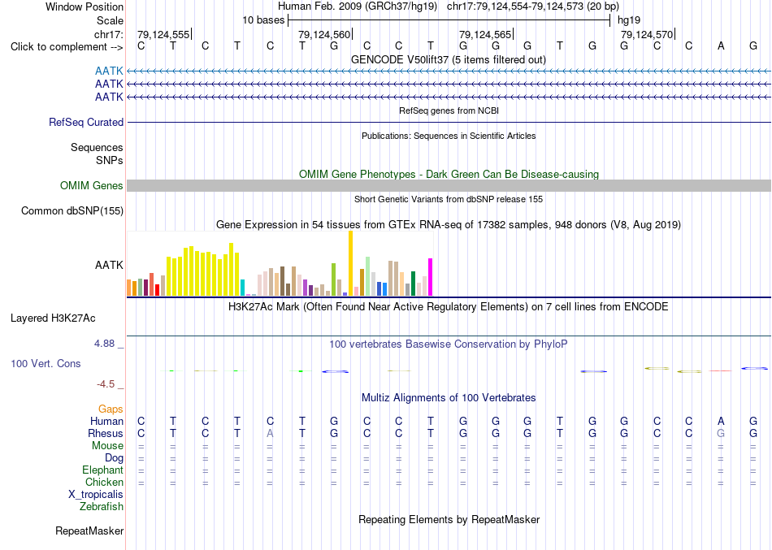Click the gray "G" mismatch in Rhesus row

pos(721,433)
